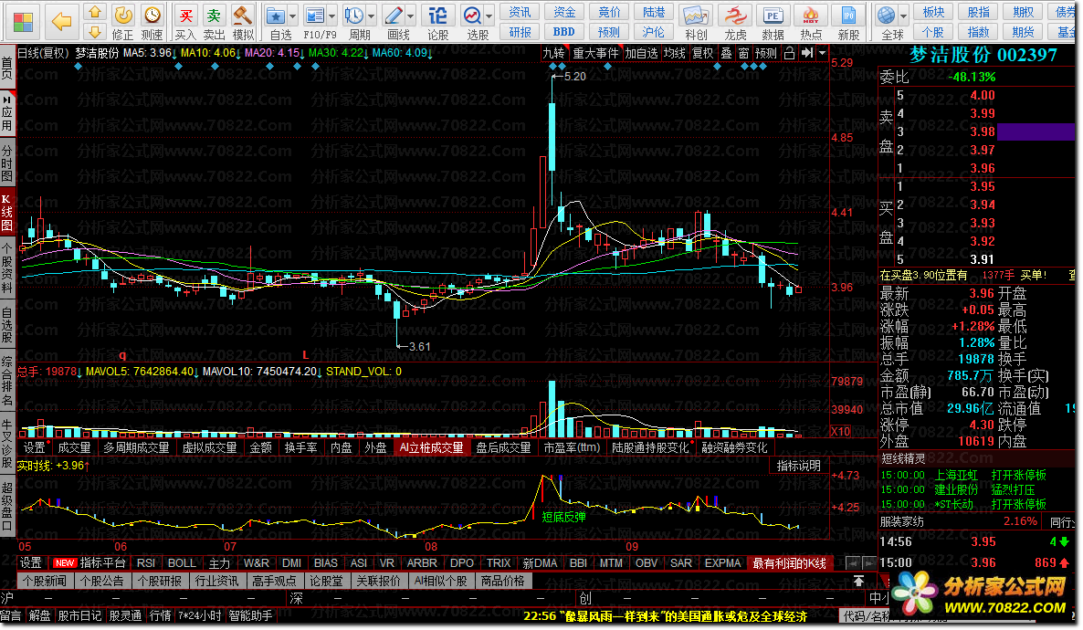Click the 资讯 button
The image size is (1083, 630).
click(520, 12)
